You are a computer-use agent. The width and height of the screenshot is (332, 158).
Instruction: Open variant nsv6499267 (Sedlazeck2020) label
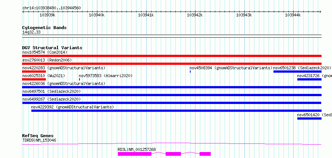click(51, 99)
